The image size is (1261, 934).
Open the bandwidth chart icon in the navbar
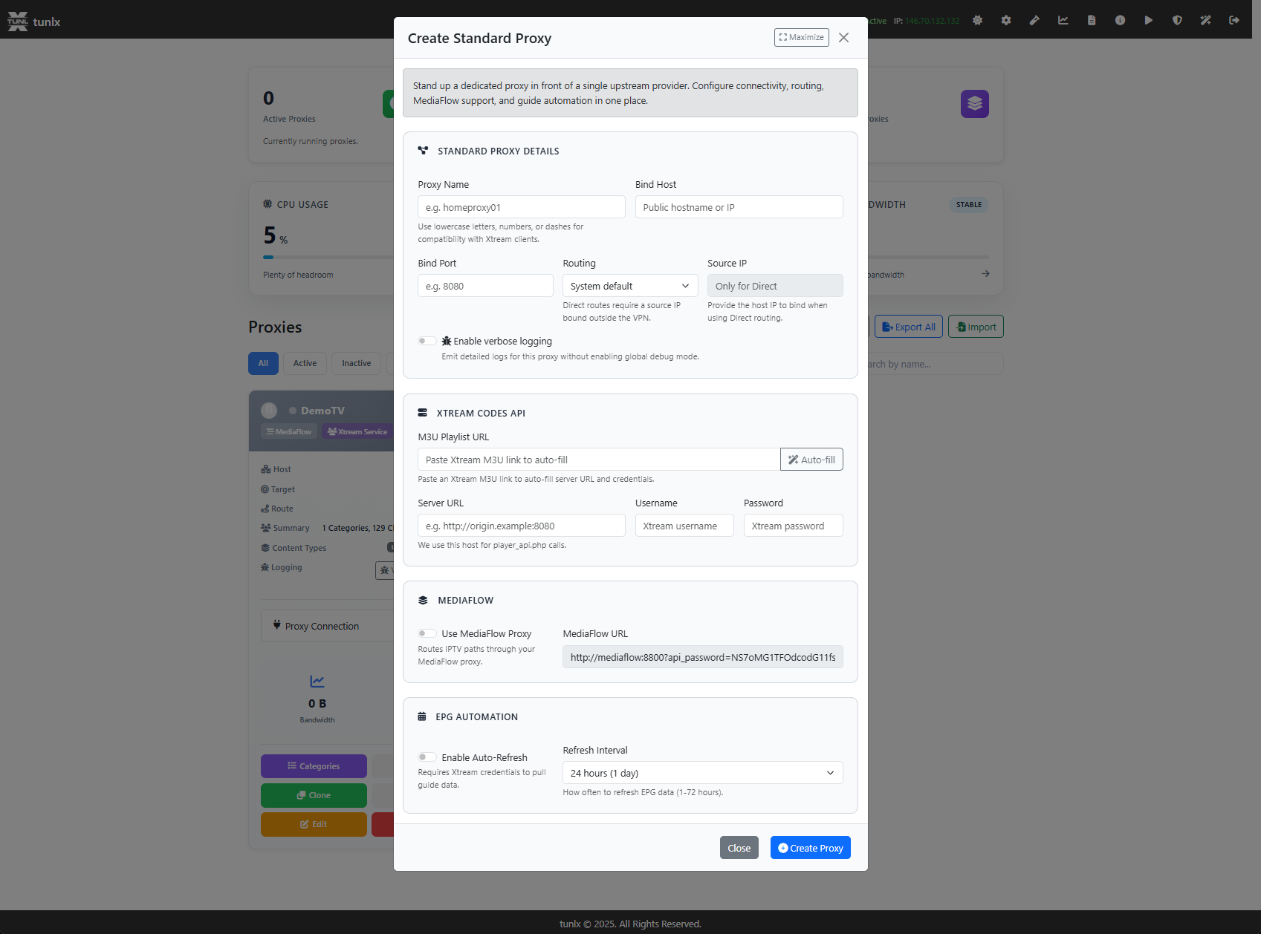pyautogui.click(x=1063, y=20)
